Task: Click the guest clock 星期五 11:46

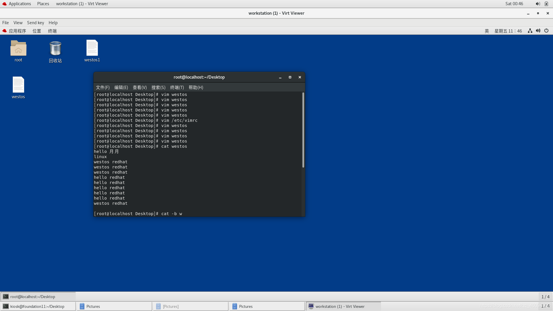Action: coord(508,31)
